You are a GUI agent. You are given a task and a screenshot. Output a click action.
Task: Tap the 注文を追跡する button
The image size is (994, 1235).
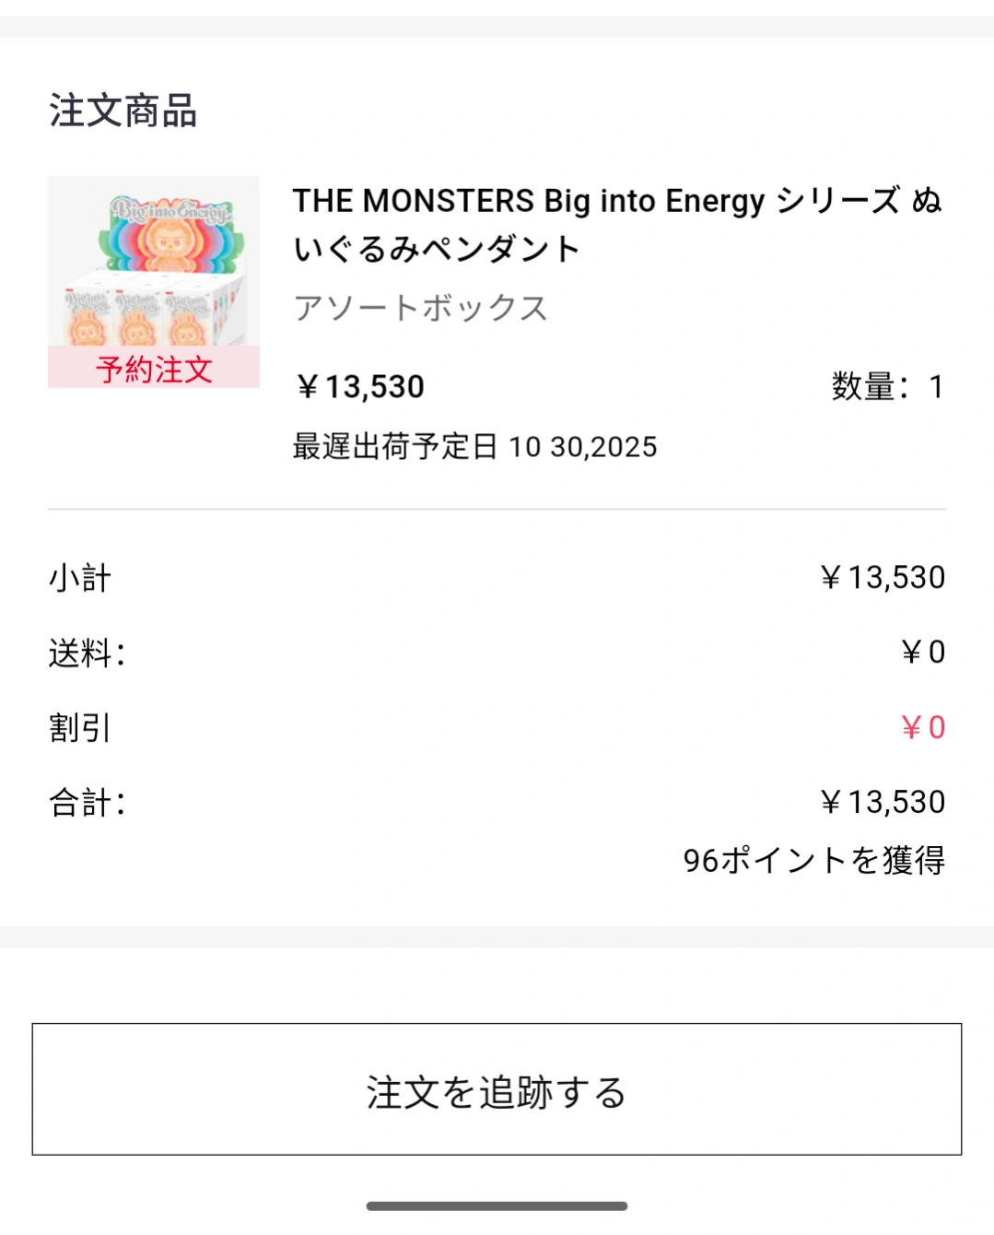click(497, 1089)
